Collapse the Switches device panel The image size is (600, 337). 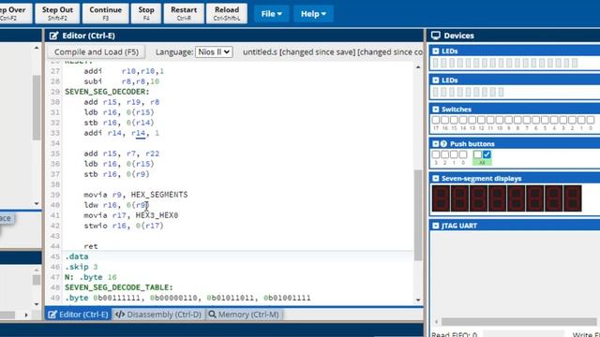pyautogui.click(x=435, y=110)
